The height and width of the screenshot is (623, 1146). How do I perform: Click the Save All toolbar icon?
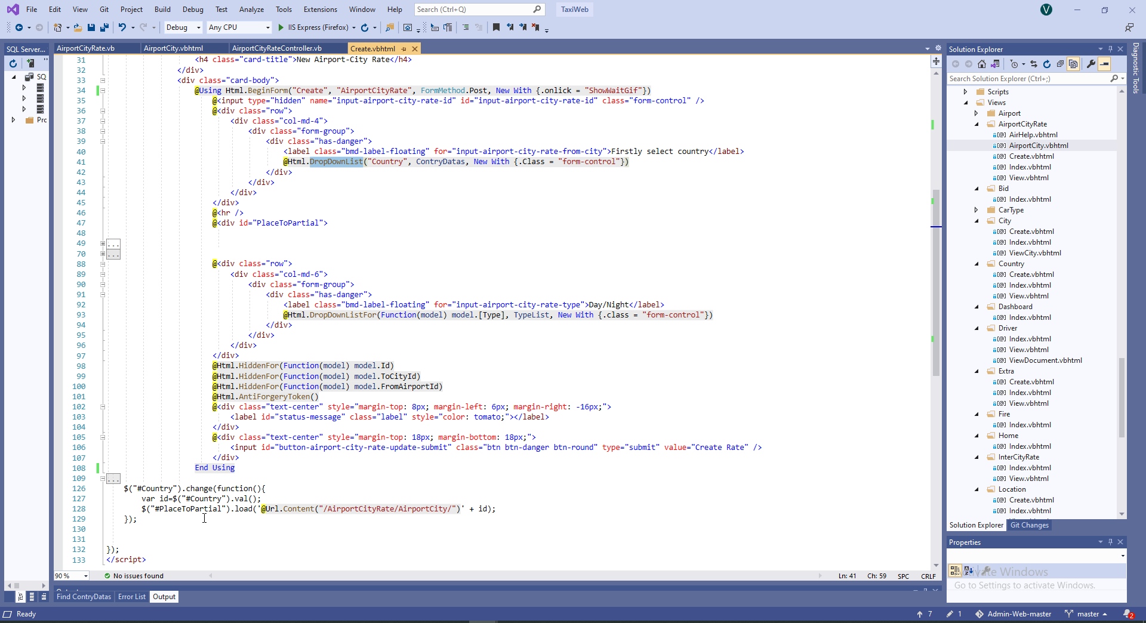tap(104, 27)
